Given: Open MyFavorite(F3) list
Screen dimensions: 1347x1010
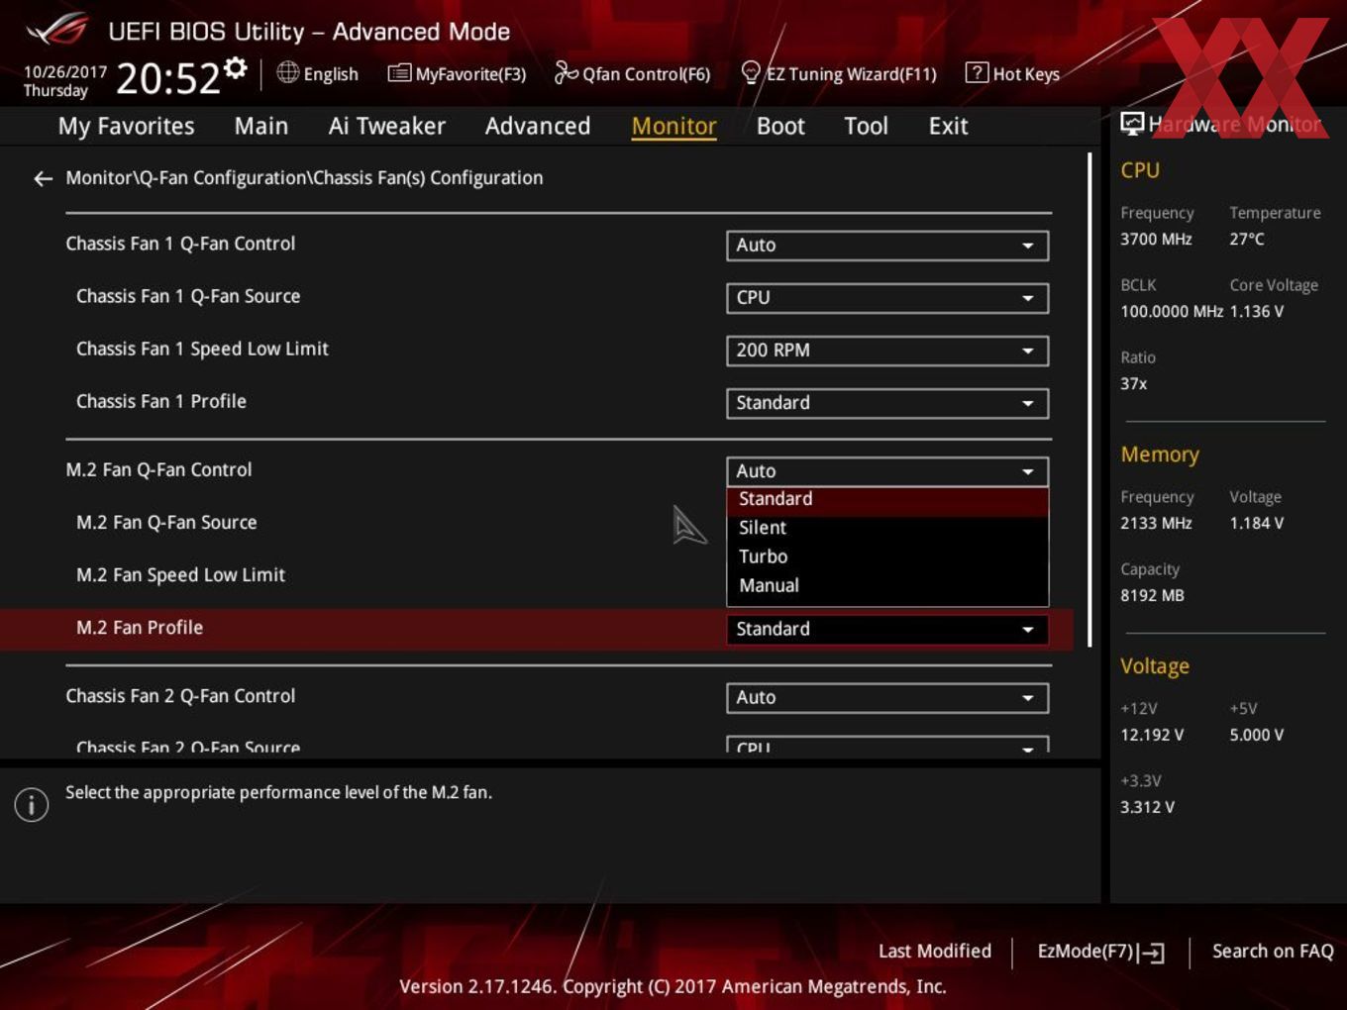Looking at the screenshot, I should (457, 73).
